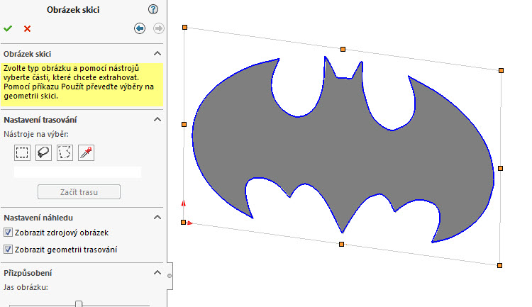Click the left-middle image resize handle
This screenshot has height=307, width=532.
[184, 125]
